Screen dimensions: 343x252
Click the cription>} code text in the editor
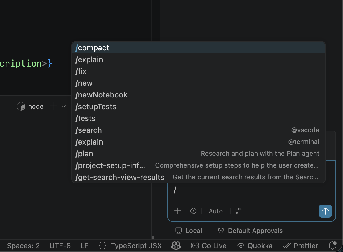coord(26,64)
